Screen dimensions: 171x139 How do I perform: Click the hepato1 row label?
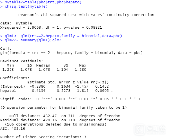coord(8,91)
